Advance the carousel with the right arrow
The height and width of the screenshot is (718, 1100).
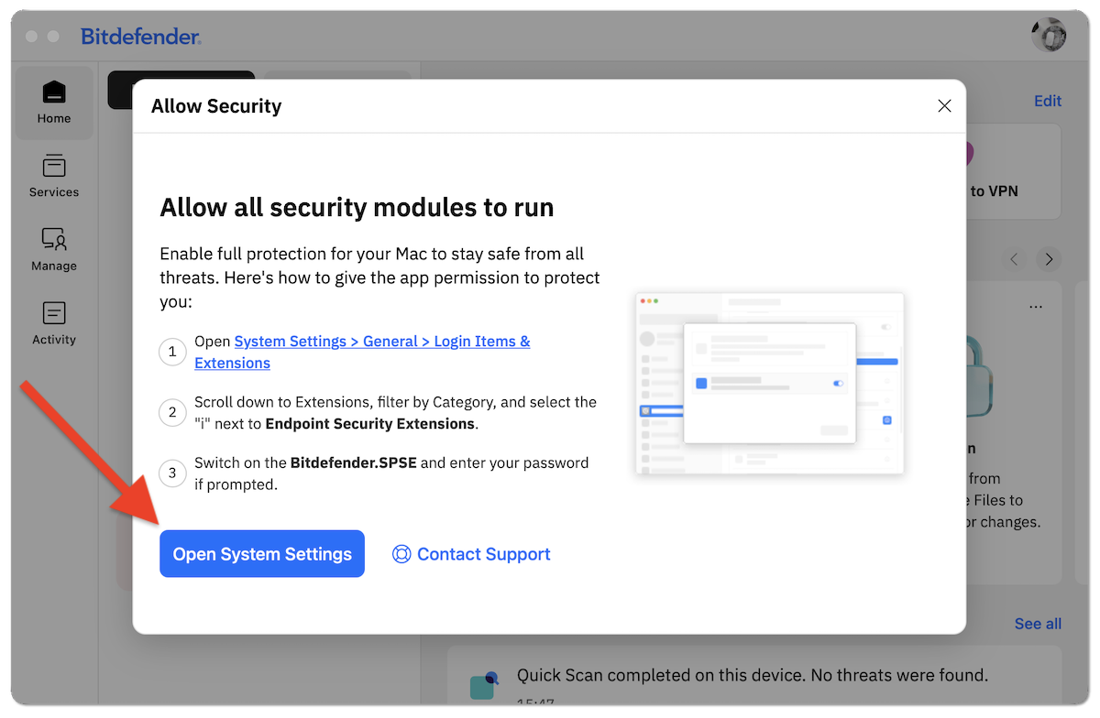[x=1048, y=259]
